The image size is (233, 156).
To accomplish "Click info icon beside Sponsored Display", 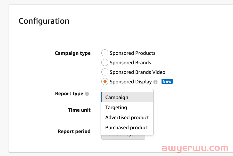I will pos(155,82).
